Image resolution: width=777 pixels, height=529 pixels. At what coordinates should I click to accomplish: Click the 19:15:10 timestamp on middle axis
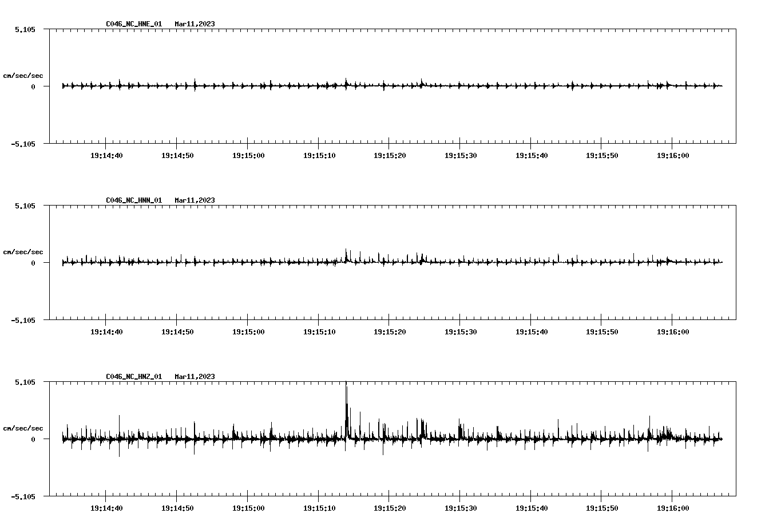click(319, 332)
